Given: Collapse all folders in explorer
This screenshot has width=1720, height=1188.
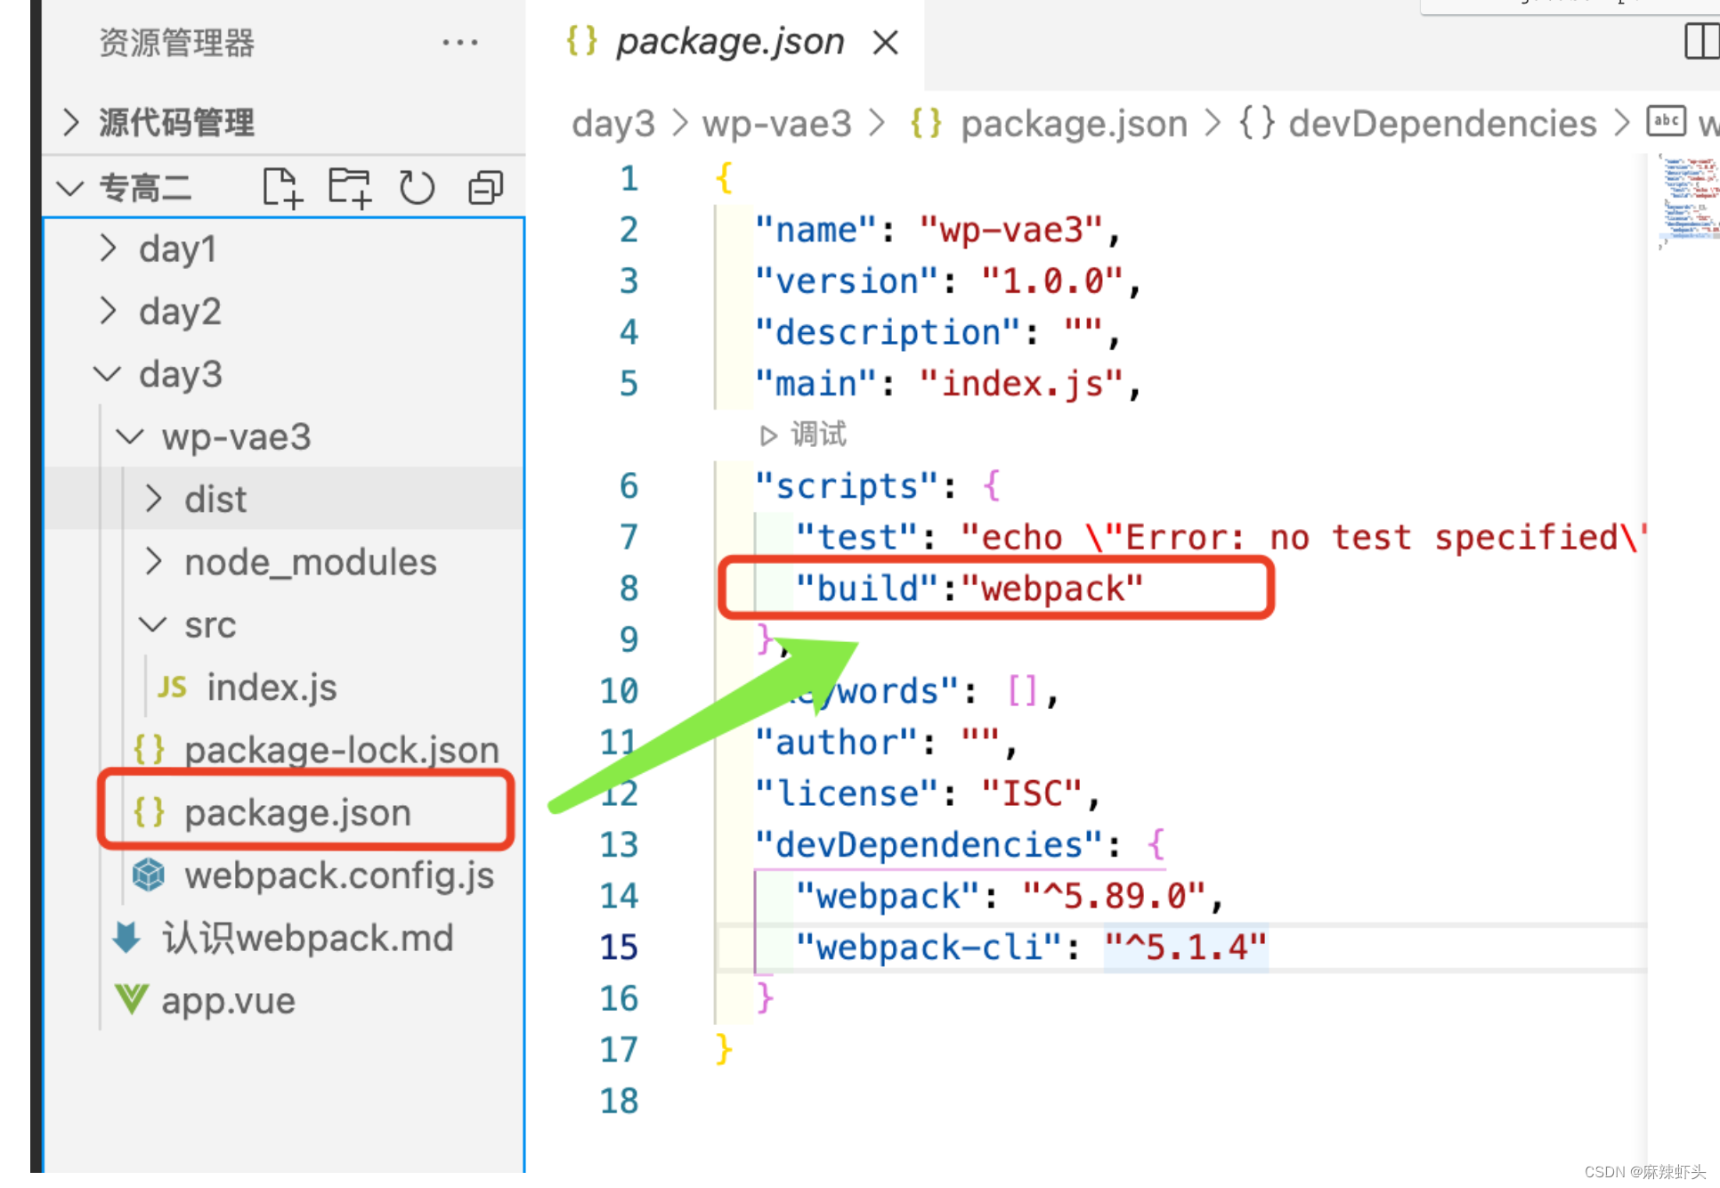Looking at the screenshot, I should click(x=485, y=188).
